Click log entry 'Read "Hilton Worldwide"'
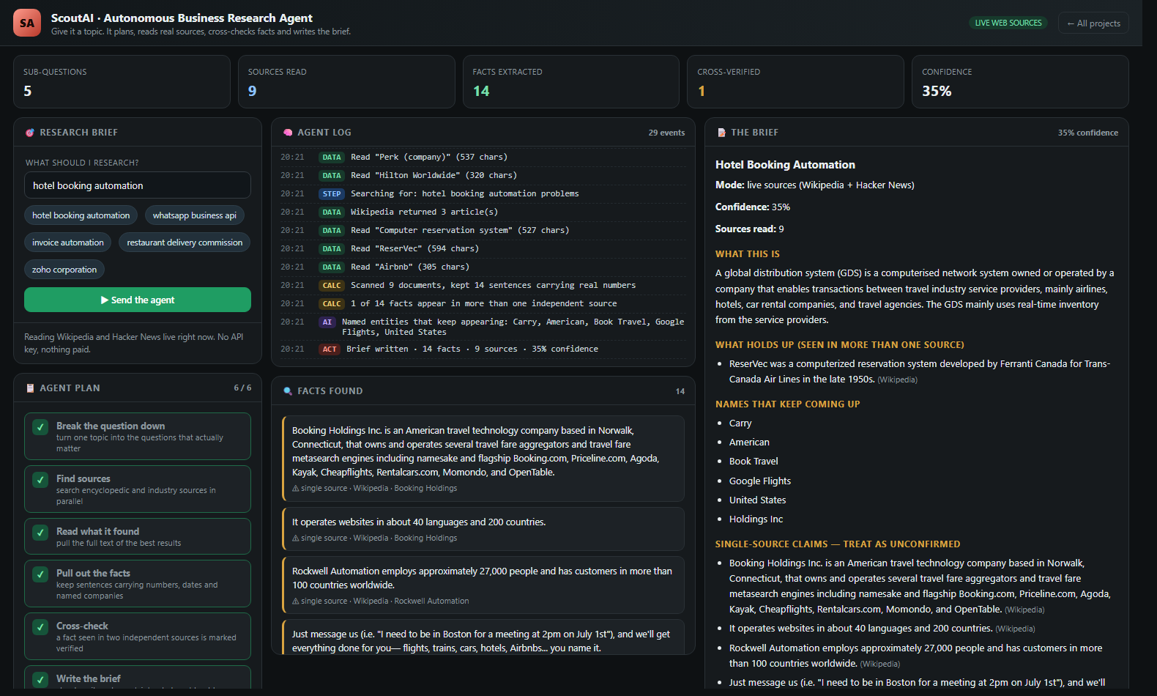The image size is (1157, 696). [x=483, y=175]
